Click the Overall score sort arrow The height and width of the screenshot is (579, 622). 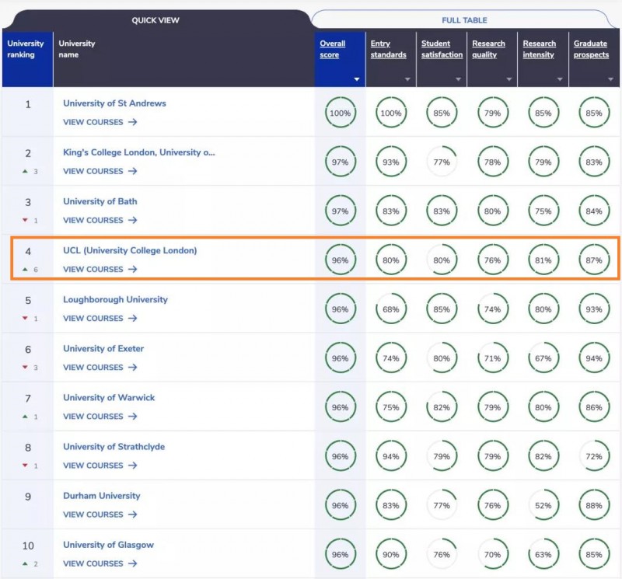[x=357, y=79]
